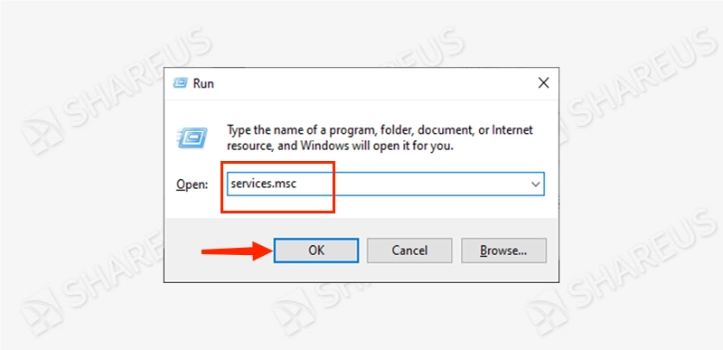
Task: Click the Open: label
Action: [192, 184]
